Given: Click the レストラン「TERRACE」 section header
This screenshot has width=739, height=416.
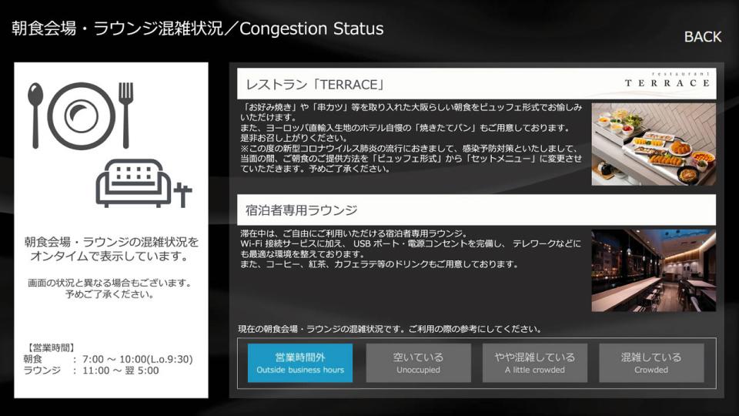Looking at the screenshot, I should tap(477, 84).
